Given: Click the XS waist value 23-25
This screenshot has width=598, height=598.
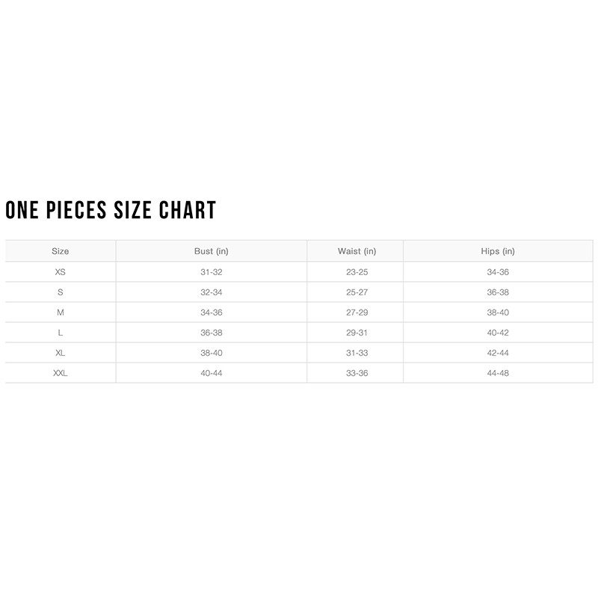Looking at the screenshot, I should (x=357, y=272).
